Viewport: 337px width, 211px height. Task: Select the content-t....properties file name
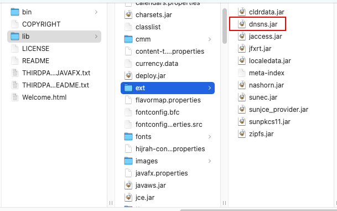pyautogui.click(x=170, y=52)
